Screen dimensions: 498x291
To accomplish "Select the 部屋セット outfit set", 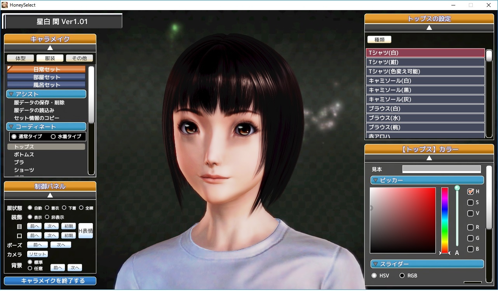I will pos(46,77).
